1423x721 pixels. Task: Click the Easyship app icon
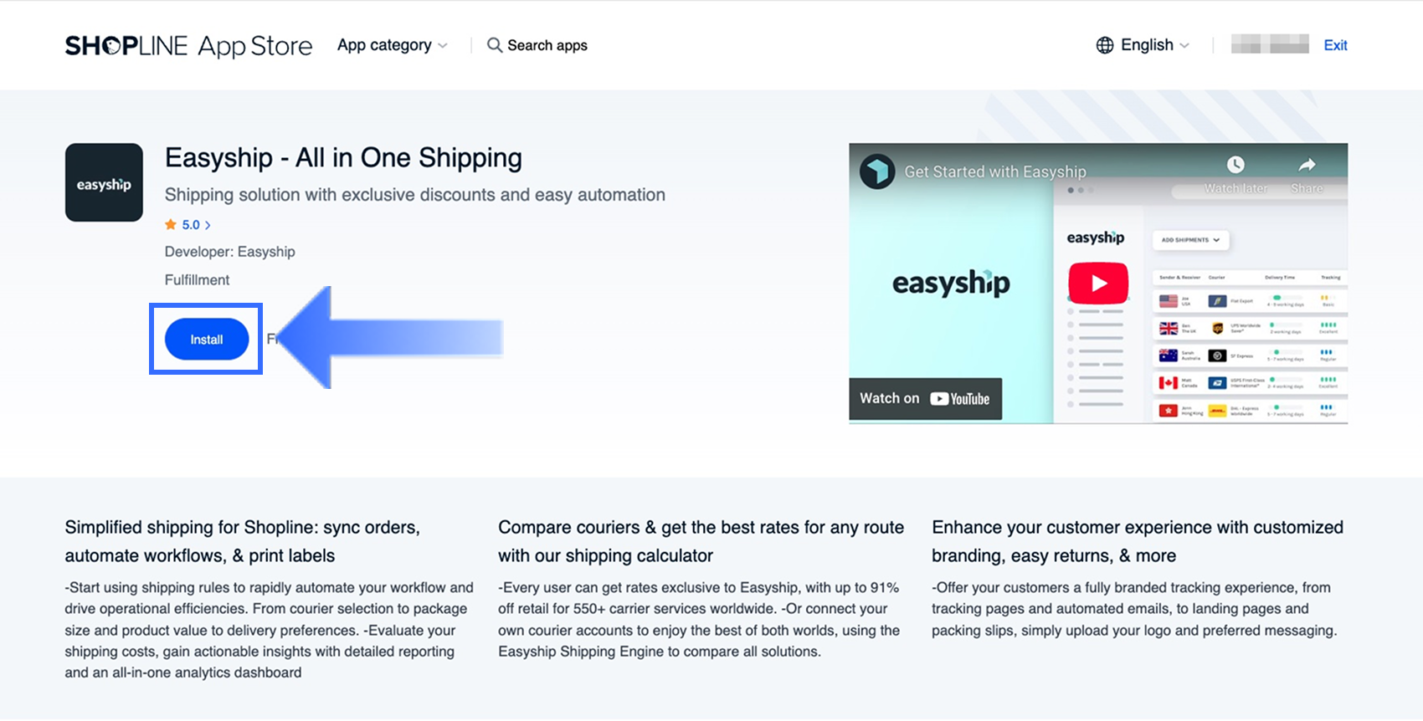104,182
